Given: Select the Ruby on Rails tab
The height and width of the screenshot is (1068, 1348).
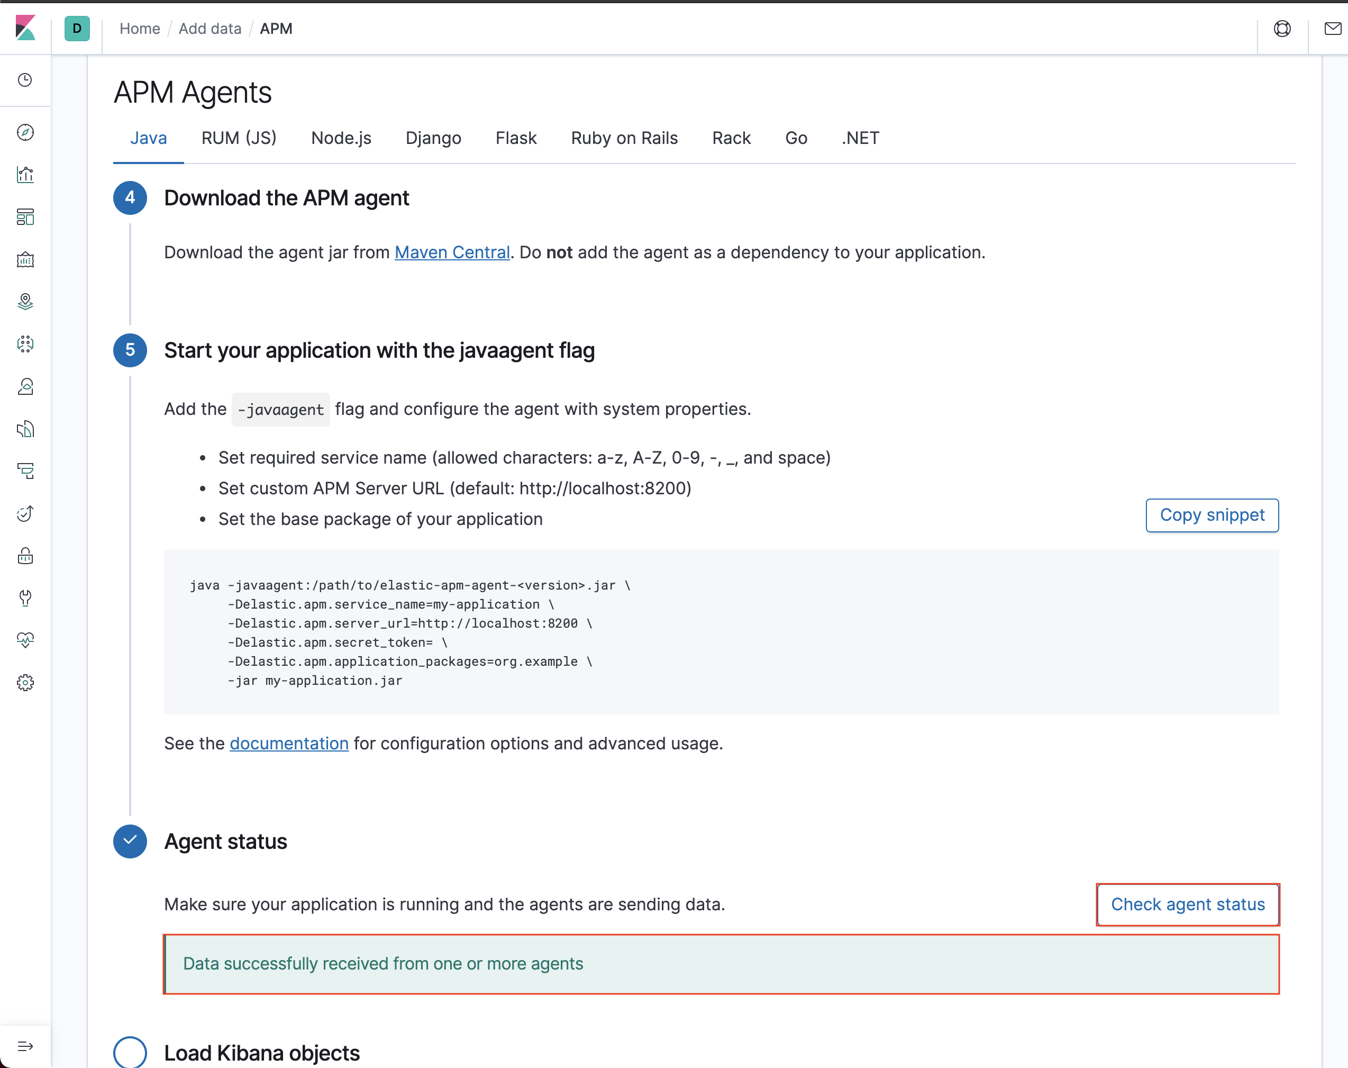Looking at the screenshot, I should pyautogui.click(x=624, y=138).
